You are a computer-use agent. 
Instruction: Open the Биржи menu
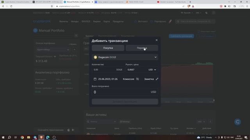click(97, 21)
